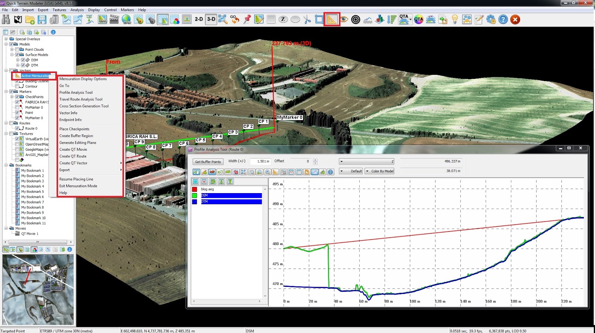The height and width of the screenshot is (333, 595).
Task: Collapse the Textures tree node
Action: pyautogui.click(x=6, y=134)
